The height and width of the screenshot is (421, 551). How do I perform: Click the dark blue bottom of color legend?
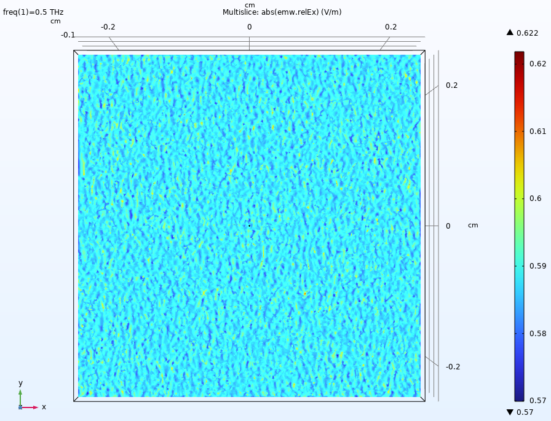click(519, 397)
